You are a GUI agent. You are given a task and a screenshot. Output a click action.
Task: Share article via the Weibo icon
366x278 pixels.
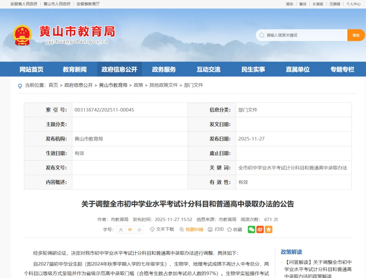[260, 229]
